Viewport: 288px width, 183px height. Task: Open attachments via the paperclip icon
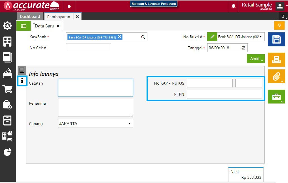pos(276,76)
